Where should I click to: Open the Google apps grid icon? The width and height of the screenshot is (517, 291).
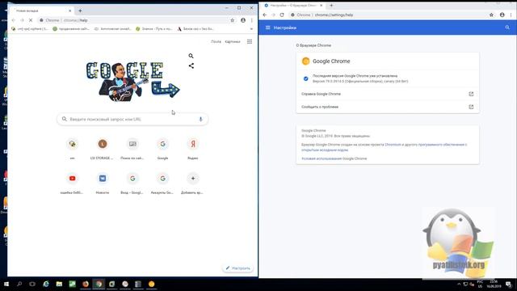250,41
